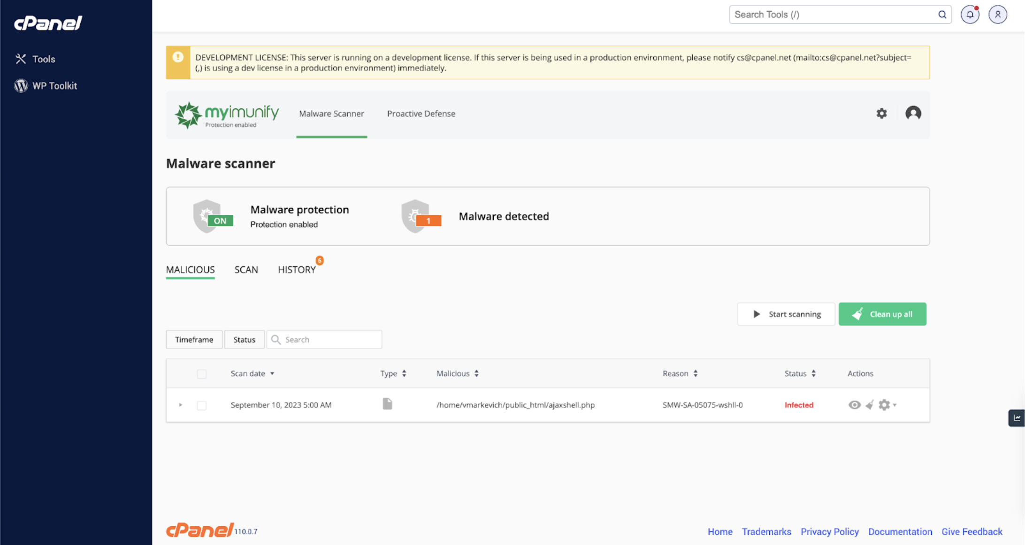This screenshot has height=545, width=1026.
Task: Expand the ajaxshell.php row details
Action: 181,405
